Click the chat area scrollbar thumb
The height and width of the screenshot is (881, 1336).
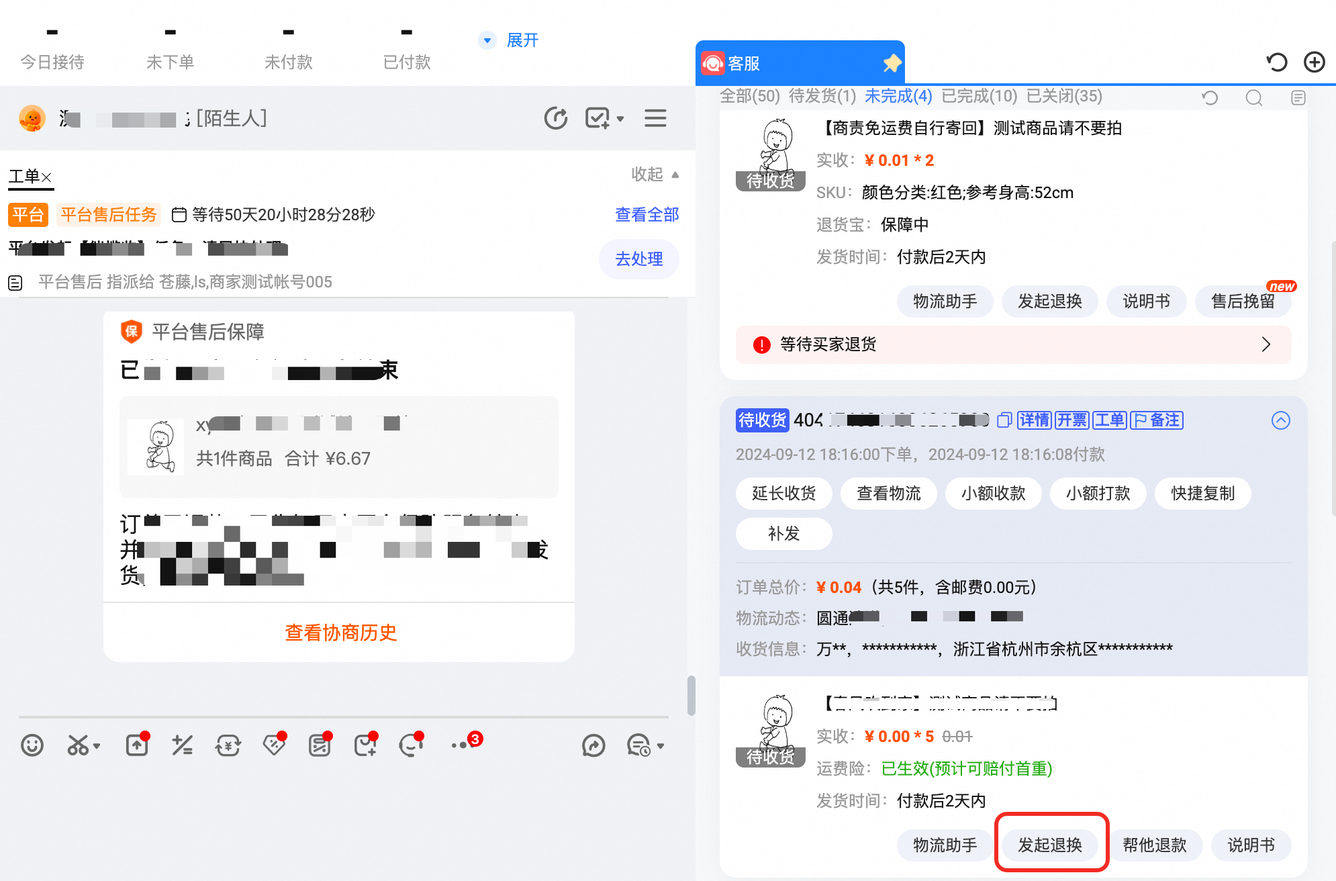(691, 696)
